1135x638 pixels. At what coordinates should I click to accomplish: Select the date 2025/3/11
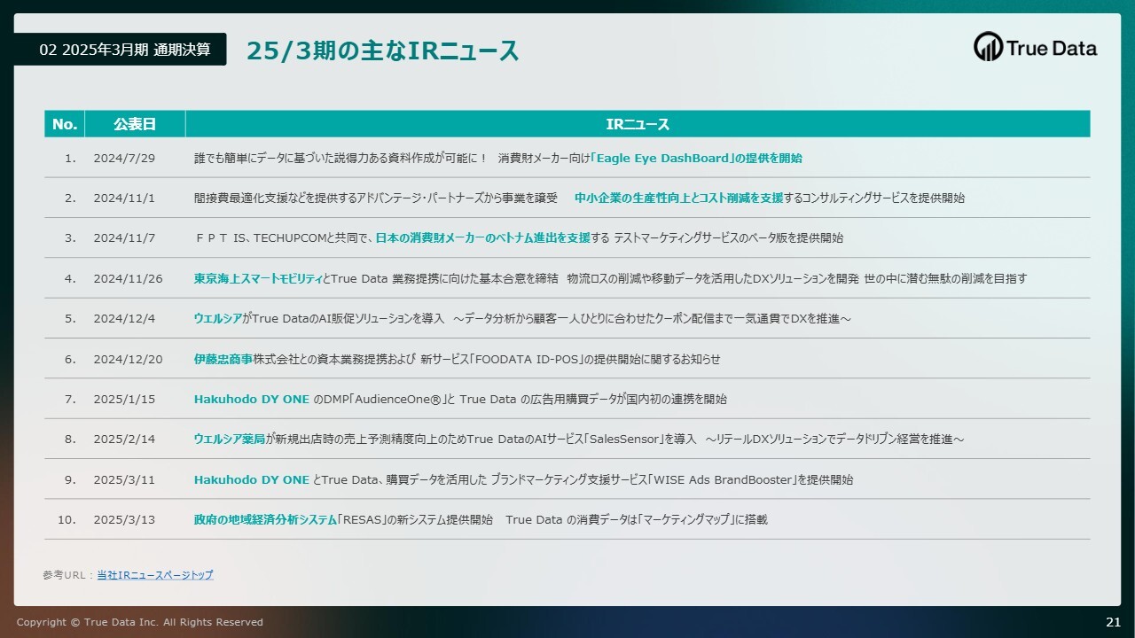(124, 479)
